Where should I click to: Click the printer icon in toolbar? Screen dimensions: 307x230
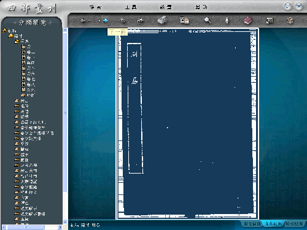(162, 20)
